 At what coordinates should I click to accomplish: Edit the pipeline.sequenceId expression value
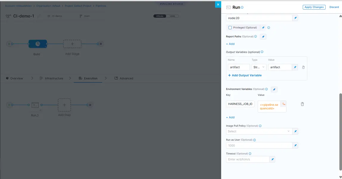[270, 106]
